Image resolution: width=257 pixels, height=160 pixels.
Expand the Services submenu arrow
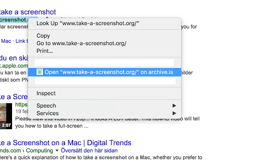174,113
